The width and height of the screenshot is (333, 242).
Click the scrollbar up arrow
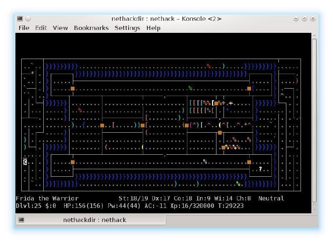(315, 36)
